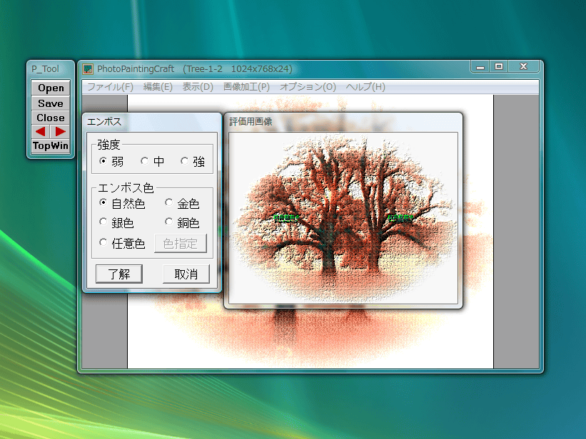Screen dimensions: 586x439
Task: Click the Save button in P_Tool
Action: pyautogui.click(x=51, y=103)
